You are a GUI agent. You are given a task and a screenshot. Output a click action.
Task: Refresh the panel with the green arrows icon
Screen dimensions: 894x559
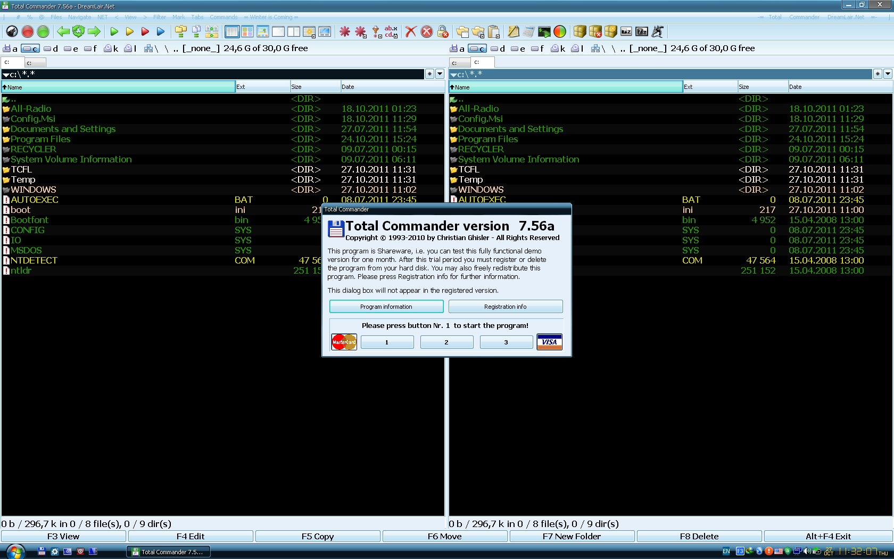click(78, 31)
